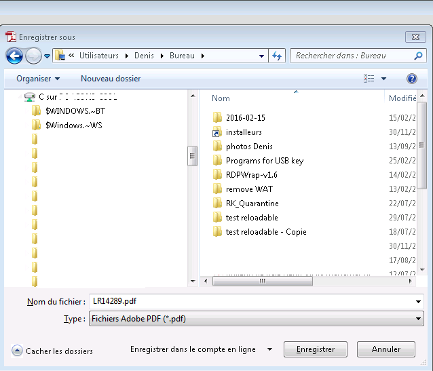This screenshot has height=371, width=433.
Task: Select the $WINDOWS.~BT folder in tree
Action: [x=69, y=111]
